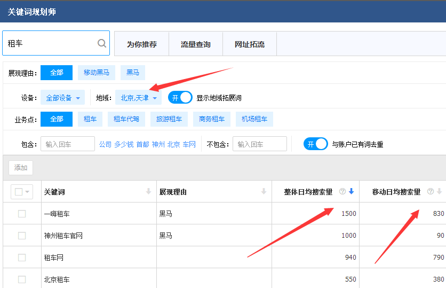Screen dimensions: 446x288
Task: Toggle 显示地域拓展词 switch
Action: (x=180, y=97)
